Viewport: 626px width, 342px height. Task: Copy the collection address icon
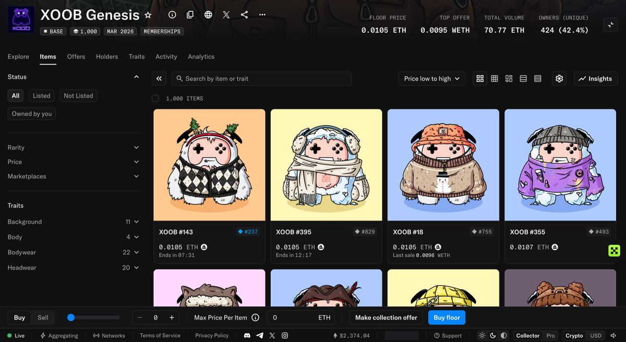point(190,15)
